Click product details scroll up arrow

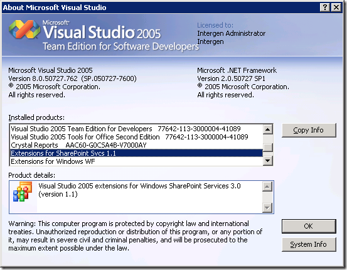[267, 186]
